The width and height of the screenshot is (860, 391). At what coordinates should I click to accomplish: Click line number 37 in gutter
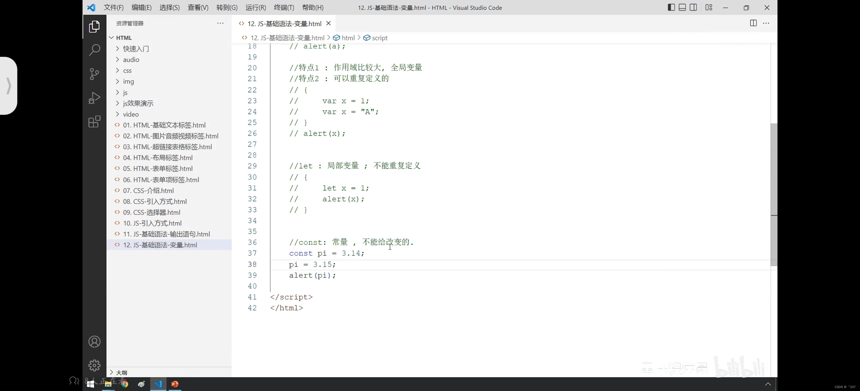point(252,253)
